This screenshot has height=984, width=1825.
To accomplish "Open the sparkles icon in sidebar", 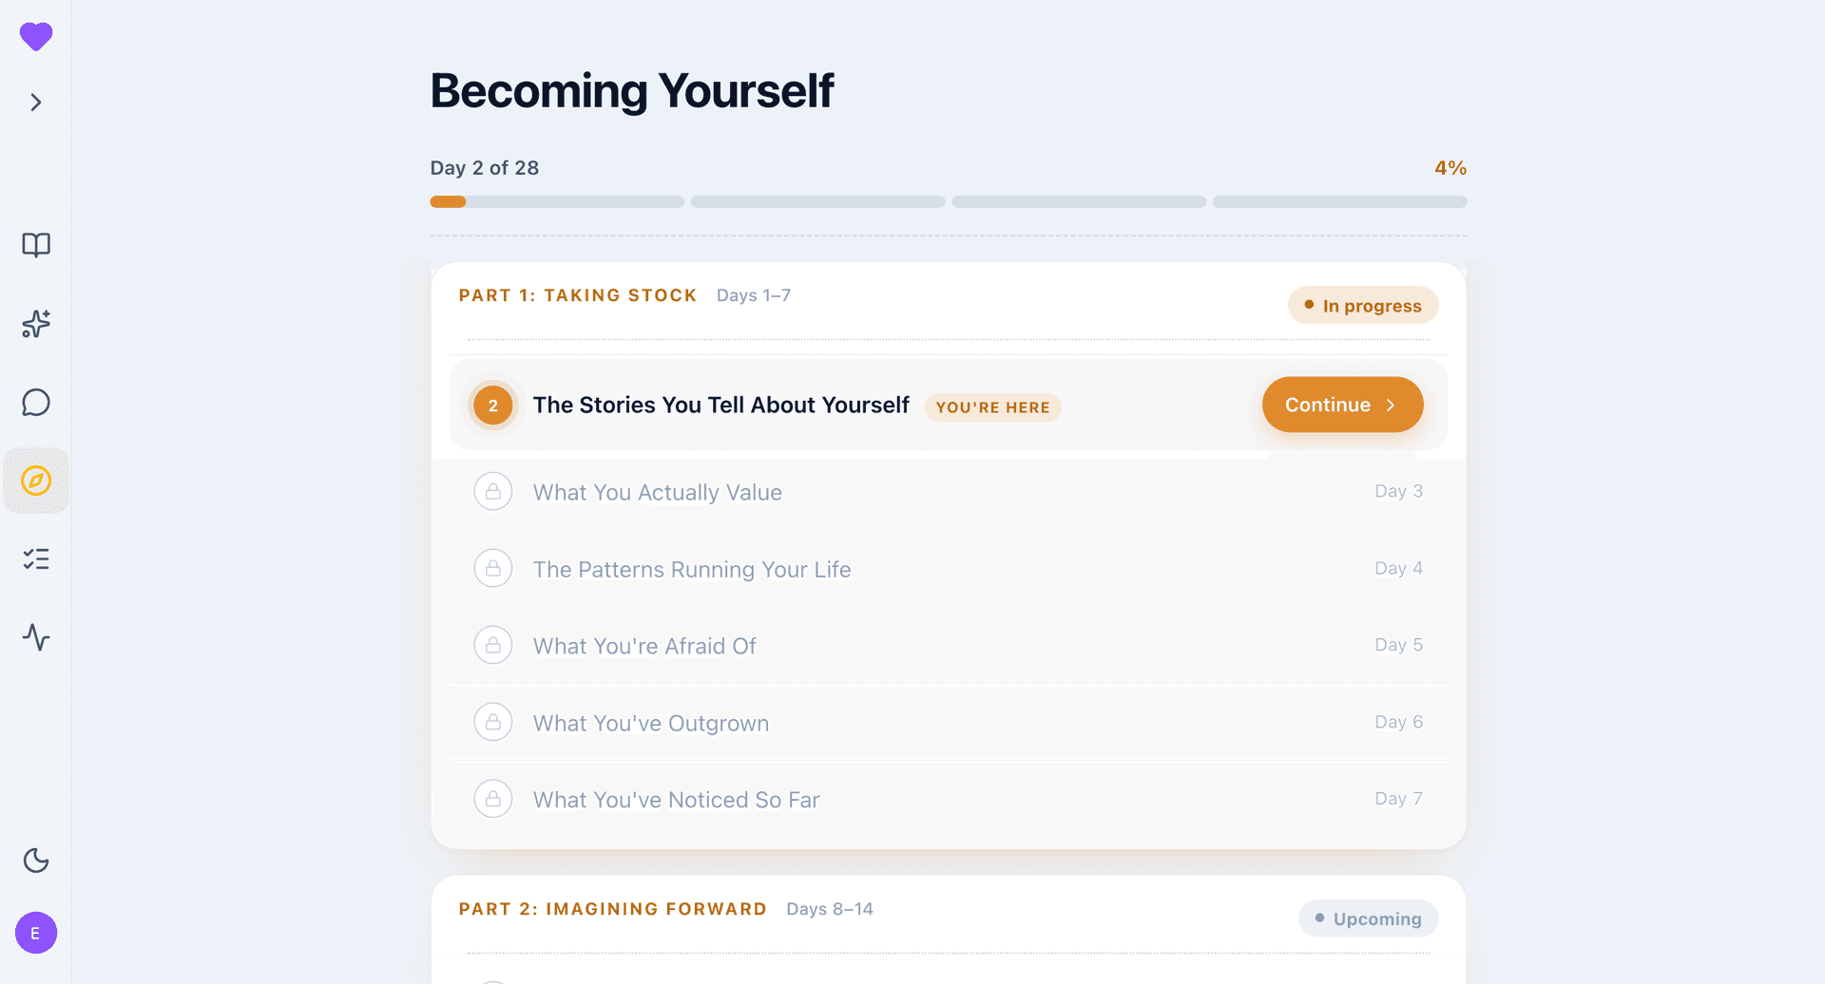I will pyautogui.click(x=36, y=324).
